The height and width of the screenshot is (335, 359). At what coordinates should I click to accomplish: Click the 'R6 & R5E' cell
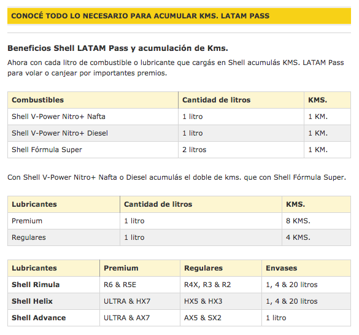click(x=140, y=285)
